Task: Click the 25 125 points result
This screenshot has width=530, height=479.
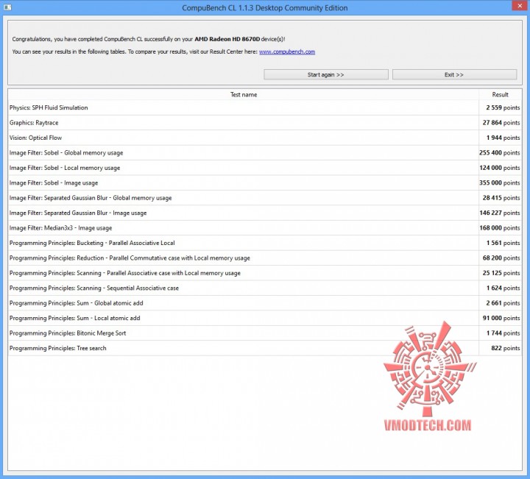Action: click(501, 273)
